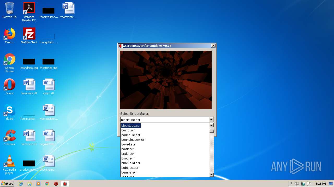Show hidden tray icons arrow
Screen dimensions: 334x187
(291, 184)
